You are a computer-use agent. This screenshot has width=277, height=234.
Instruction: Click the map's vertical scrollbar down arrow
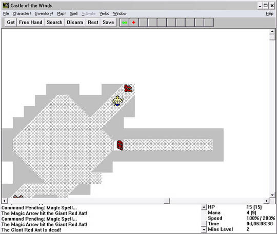(x=272, y=195)
